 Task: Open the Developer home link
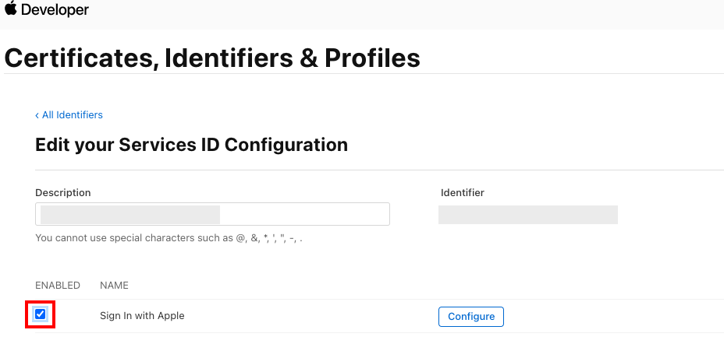tap(55, 10)
